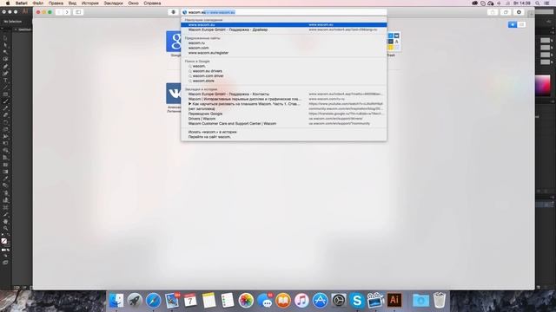Open Calendar from the Dock
Image resolution: width=556 pixels, height=312 pixels.
[x=190, y=301]
